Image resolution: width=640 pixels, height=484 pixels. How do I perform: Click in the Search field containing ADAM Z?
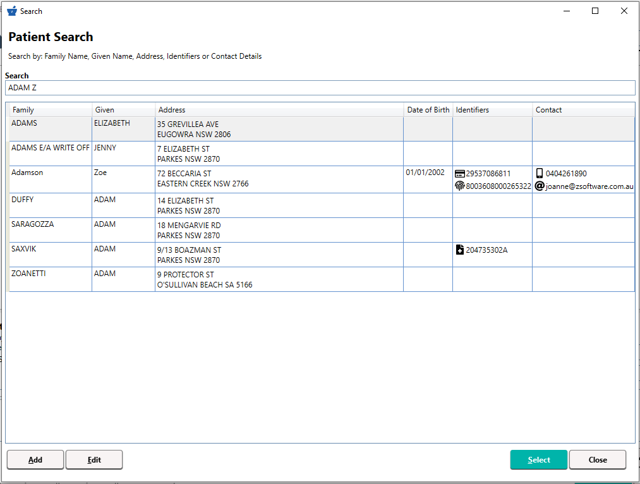coord(320,88)
